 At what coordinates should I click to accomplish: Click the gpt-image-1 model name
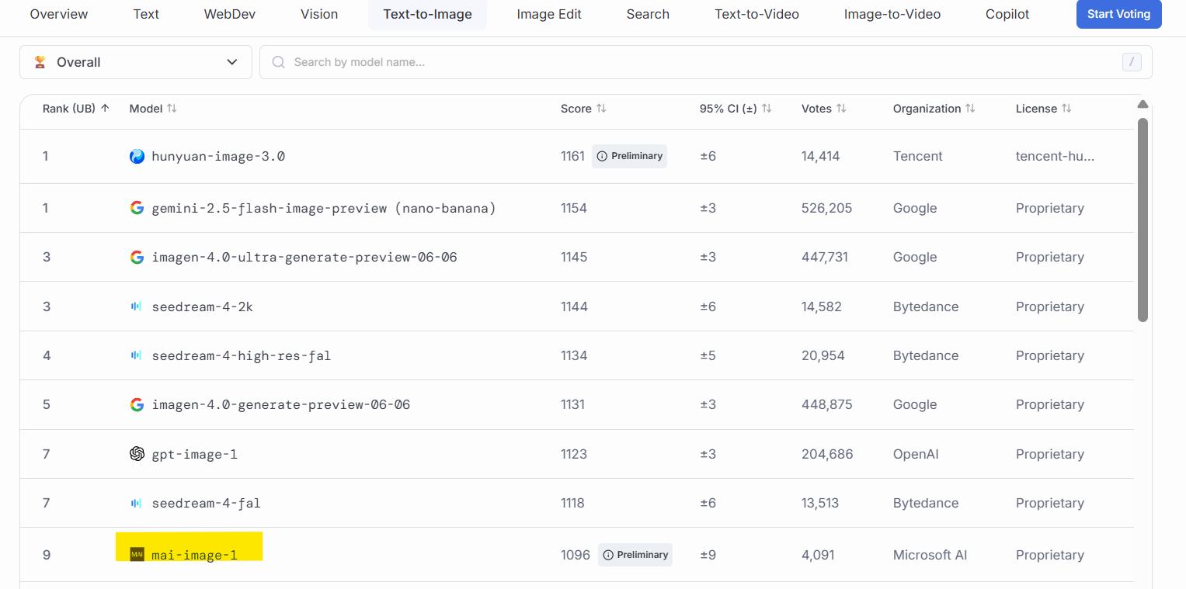(x=195, y=454)
